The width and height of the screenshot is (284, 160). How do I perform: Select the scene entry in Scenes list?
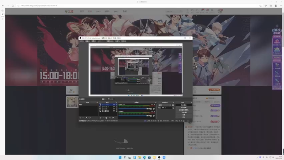[x=88, y=105]
